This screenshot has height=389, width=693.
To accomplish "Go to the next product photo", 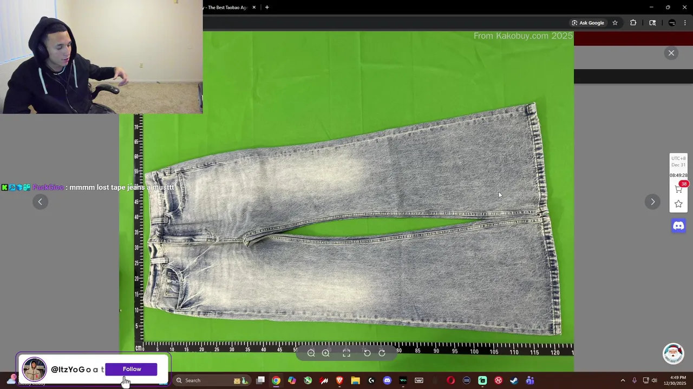I will tap(652, 202).
